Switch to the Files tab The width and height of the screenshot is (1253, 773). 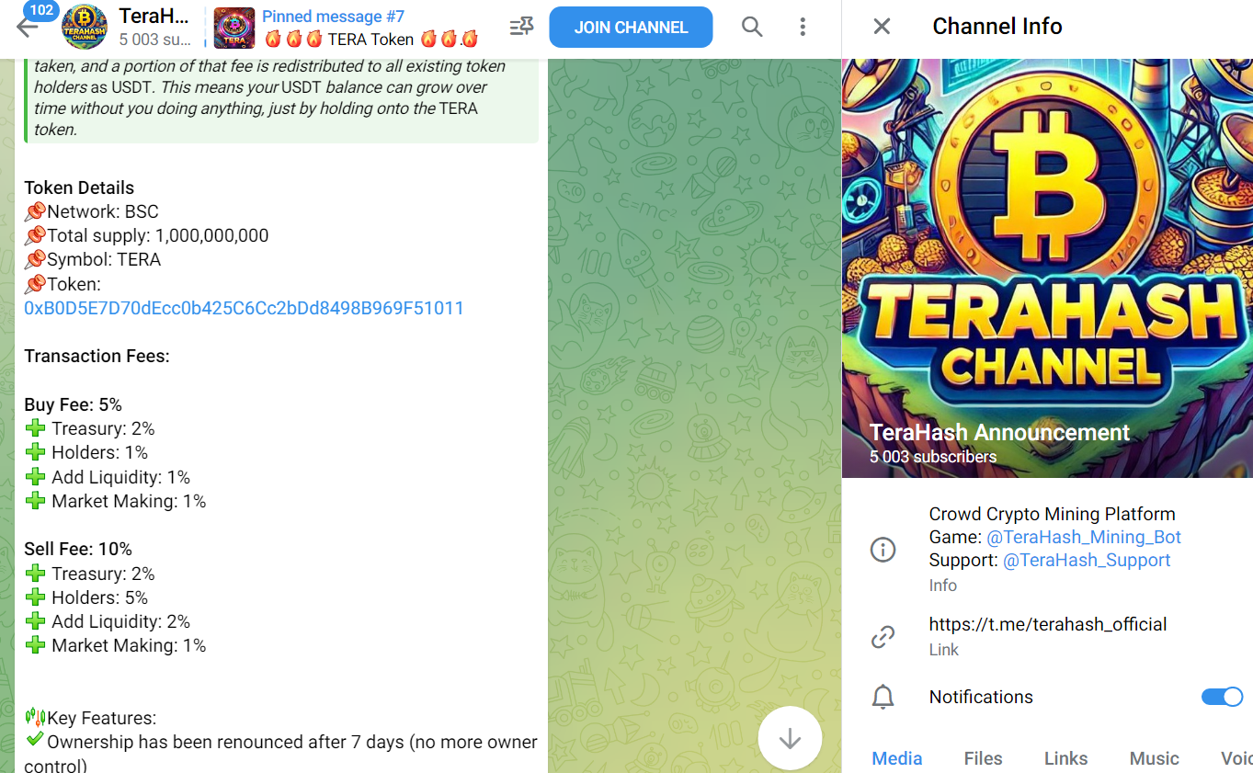pos(983,758)
